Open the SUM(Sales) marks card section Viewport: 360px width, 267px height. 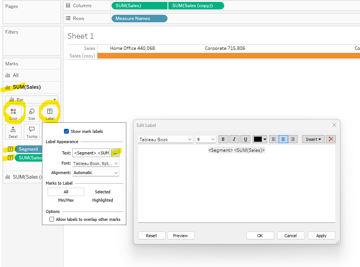click(x=26, y=87)
